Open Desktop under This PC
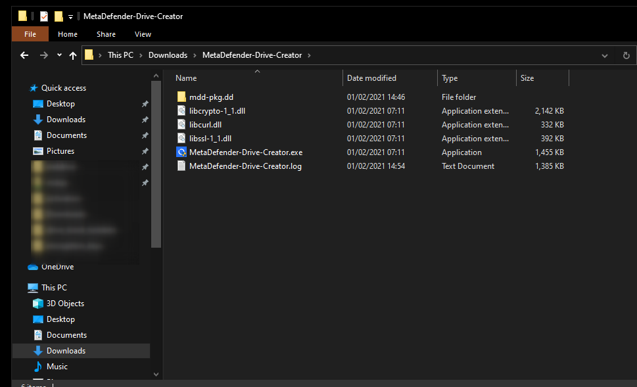 coord(60,319)
